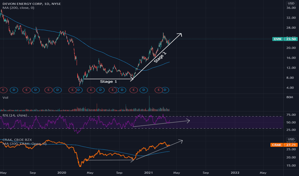The height and width of the screenshot is (176, 299).
Task: Click the 12.00 price scale label
Action: (x=291, y=68)
